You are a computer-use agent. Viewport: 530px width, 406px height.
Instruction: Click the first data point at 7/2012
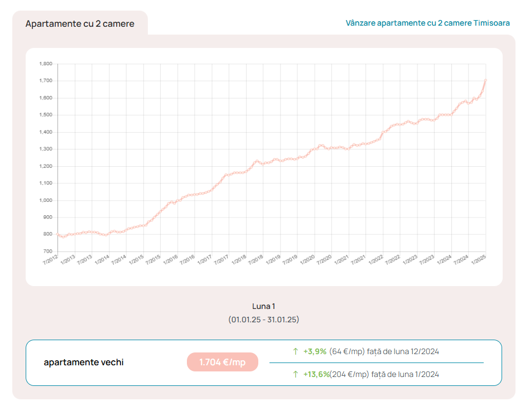click(57, 234)
